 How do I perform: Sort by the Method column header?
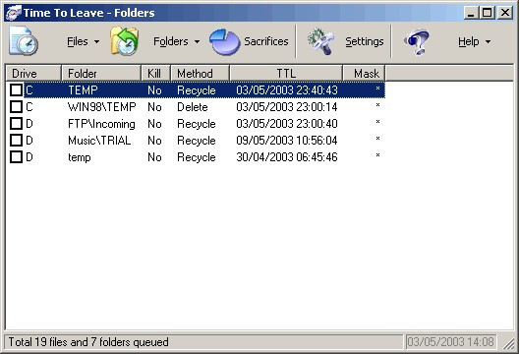point(201,73)
